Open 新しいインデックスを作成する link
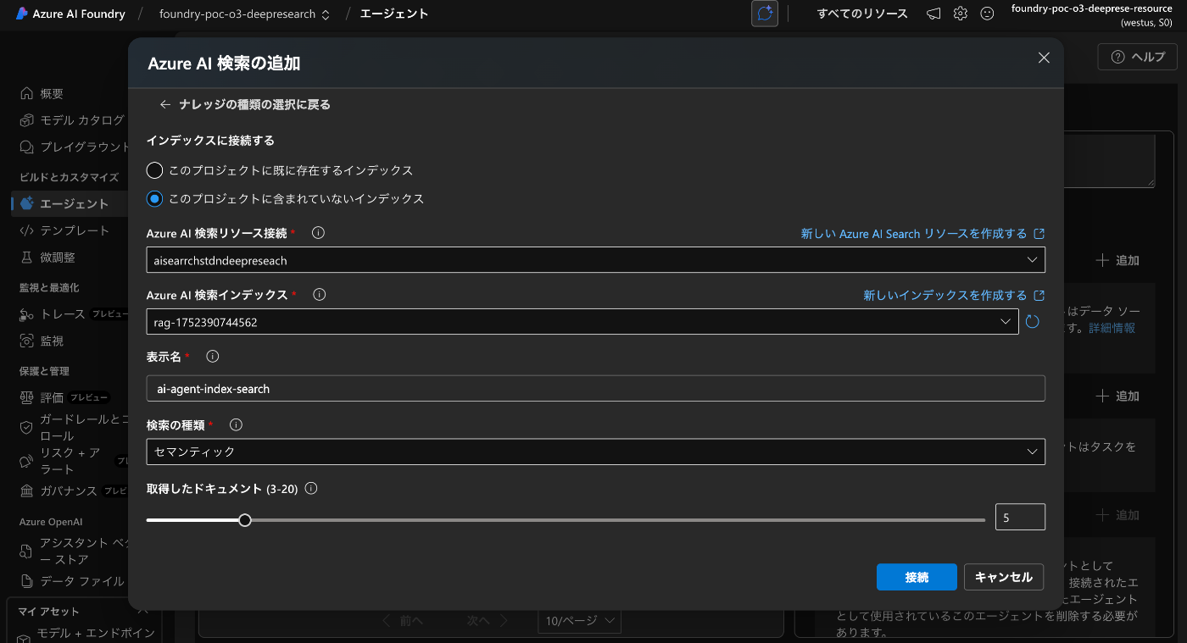The image size is (1187, 643). coord(954,295)
